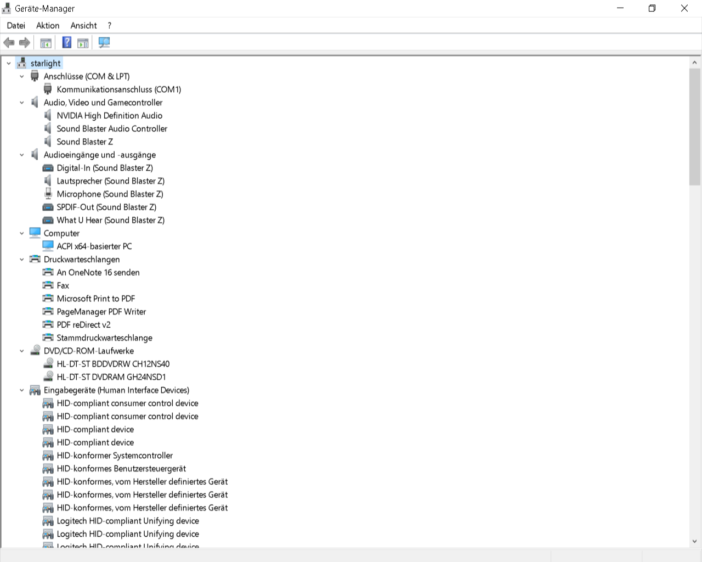Screen dimensions: 702x562
Task: Click the monitor icon beside ACPI x64-basierter PC
Action: [x=48, y=246]
